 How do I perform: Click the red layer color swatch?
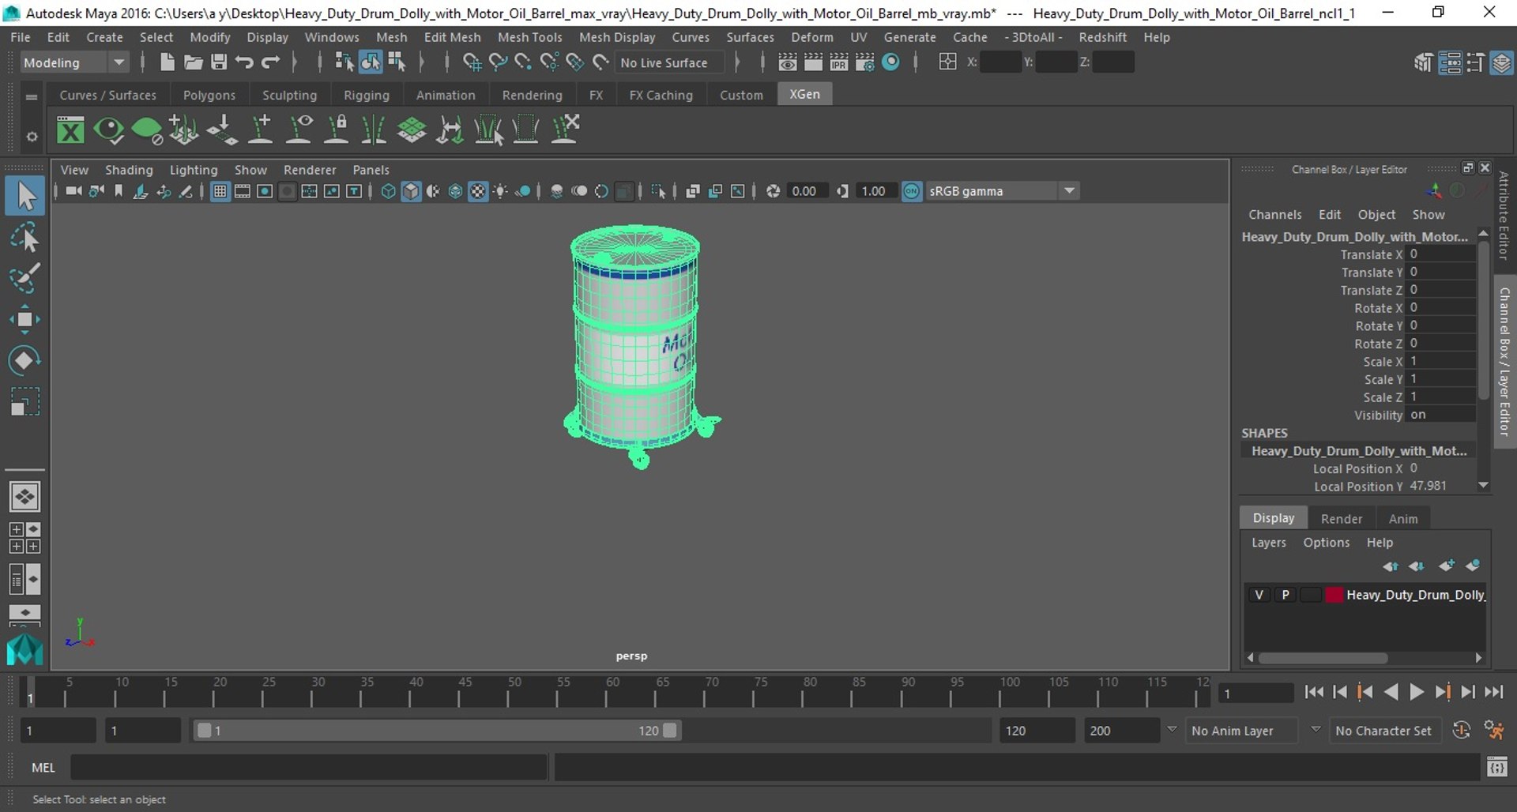point(1334,595)
